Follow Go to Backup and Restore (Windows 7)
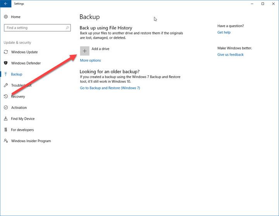 [x=110, y=88]
